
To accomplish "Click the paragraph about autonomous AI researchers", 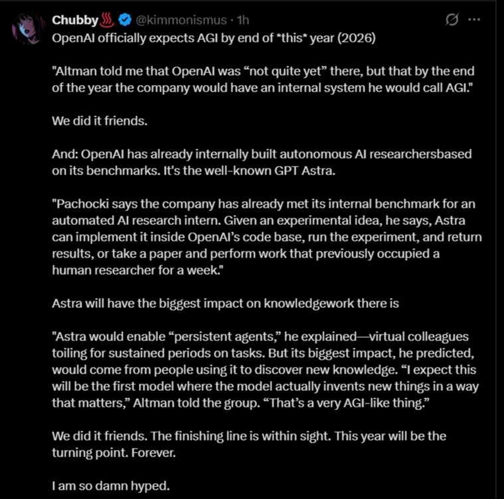I will [262, 163].
